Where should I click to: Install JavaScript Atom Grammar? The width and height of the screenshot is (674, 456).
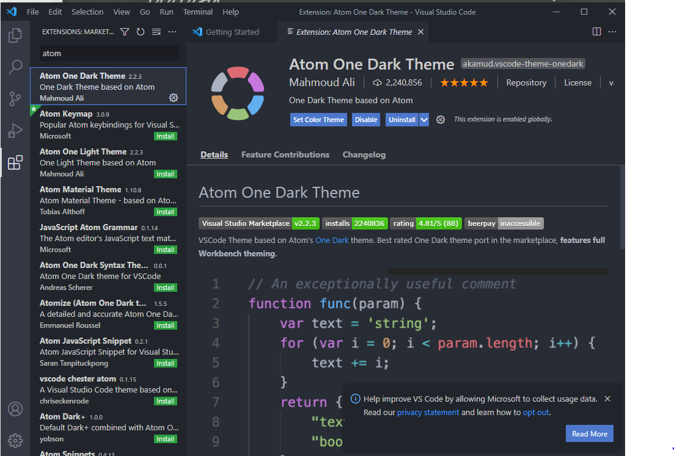tap(166, 250)
